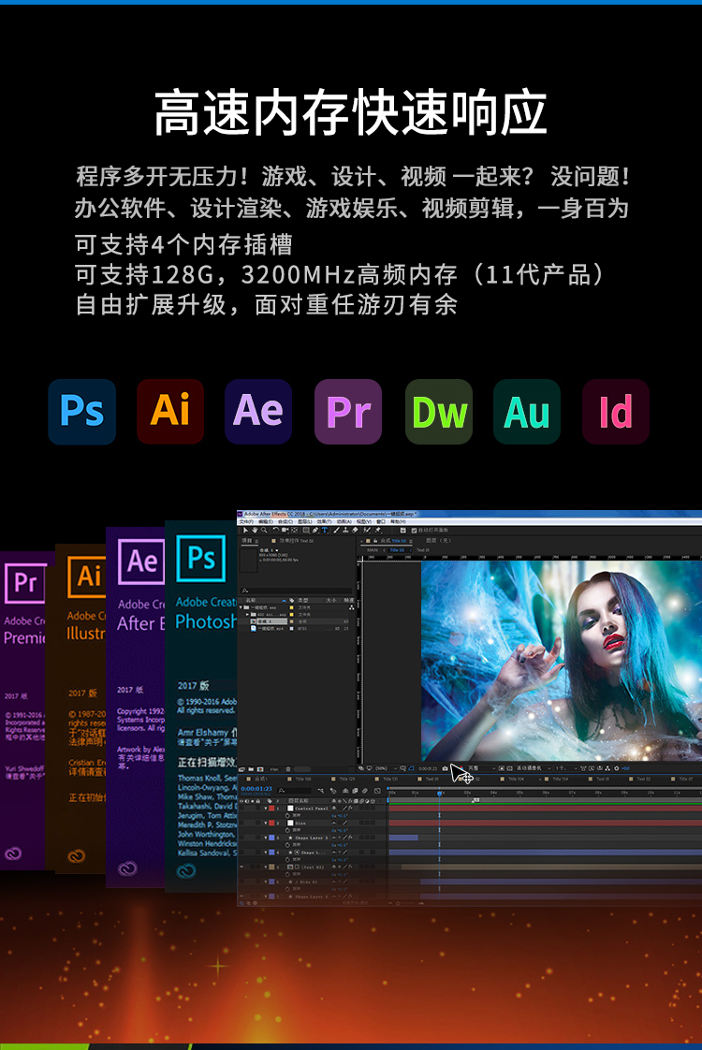Open the 完整 resolution dropdown
This screenshot has height=1050, width=702.
[481, 768]
